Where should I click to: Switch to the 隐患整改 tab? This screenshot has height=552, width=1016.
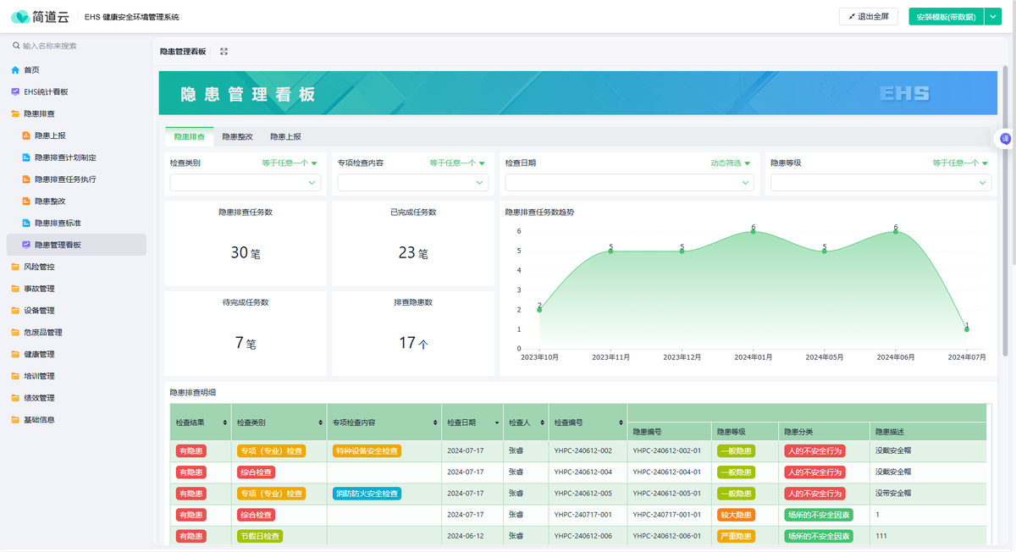[x=237, y=136]
